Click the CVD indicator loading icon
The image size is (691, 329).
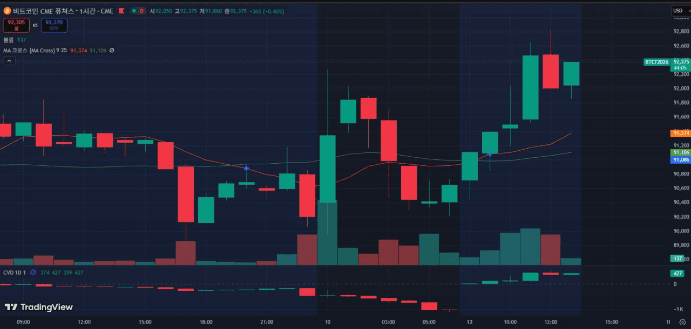point(33,272)
